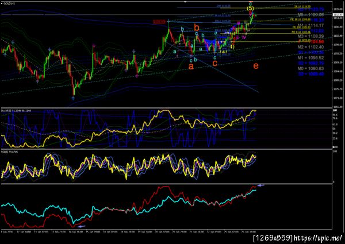Select the large orange wave label a
The width and height of the screenshot is (345, 244).
[191, 66]
